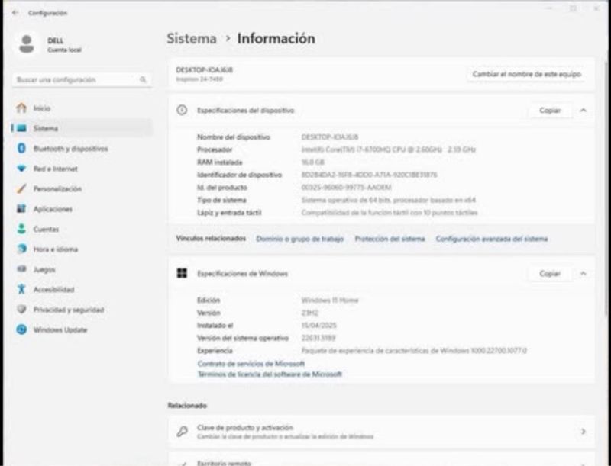
Task: Open 'Protección del sistema' link
Action: pyautogui.click(x=390, y=239)
